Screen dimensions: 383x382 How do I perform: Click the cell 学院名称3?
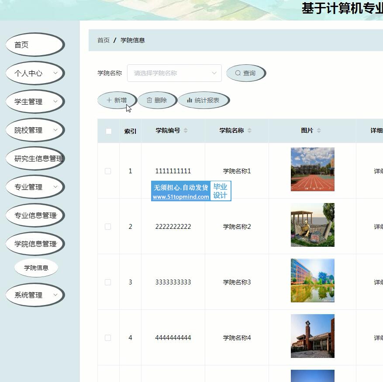click(x=237, y=282)
